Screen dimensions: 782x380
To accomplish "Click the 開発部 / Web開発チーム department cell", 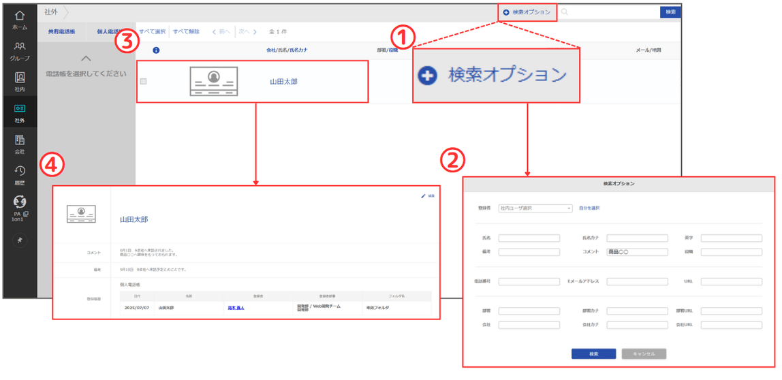I will coord(318,308).
